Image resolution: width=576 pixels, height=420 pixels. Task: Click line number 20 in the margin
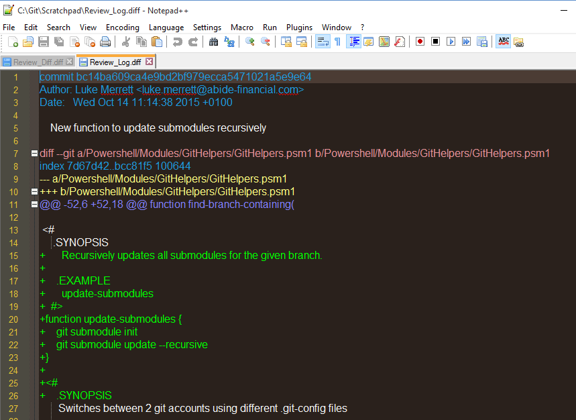[x=13, y=319]
